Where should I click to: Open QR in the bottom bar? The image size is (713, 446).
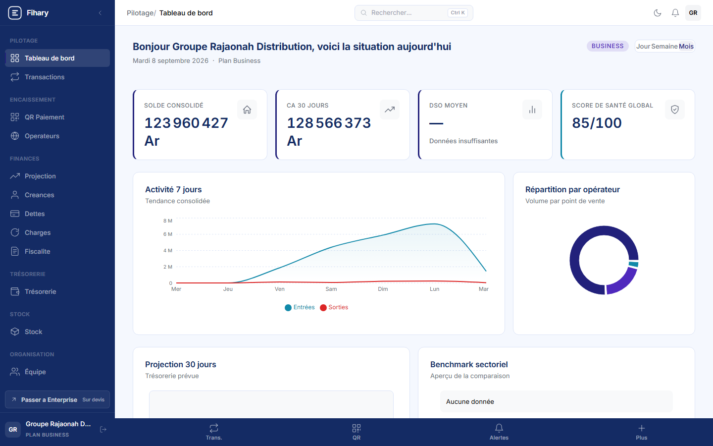356,432
